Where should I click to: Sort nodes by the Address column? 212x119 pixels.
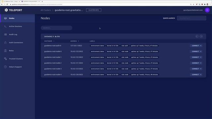(75, 41)
